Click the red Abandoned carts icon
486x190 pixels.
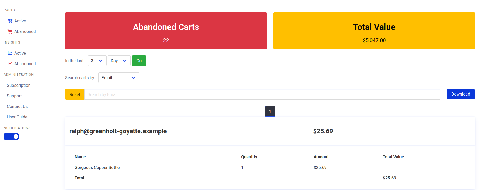pos(10,31)
